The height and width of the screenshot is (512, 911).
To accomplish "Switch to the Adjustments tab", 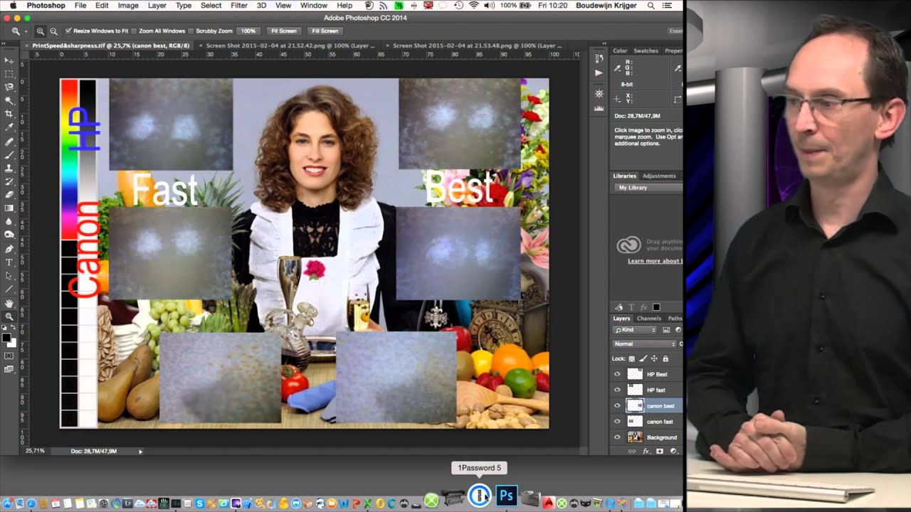I will coord(659,176).
